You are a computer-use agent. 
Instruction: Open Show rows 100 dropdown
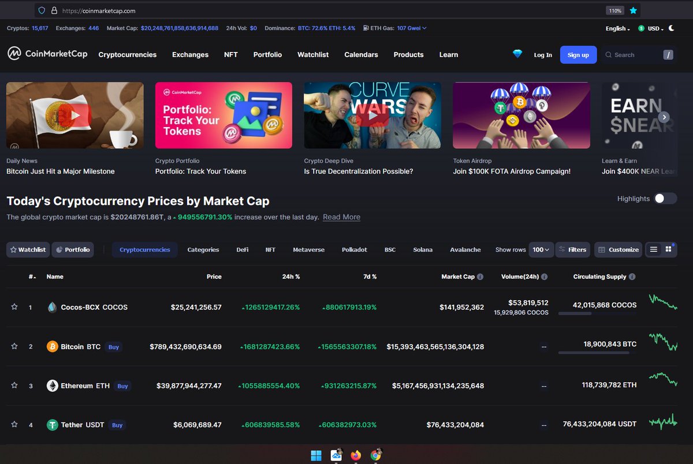542,249
